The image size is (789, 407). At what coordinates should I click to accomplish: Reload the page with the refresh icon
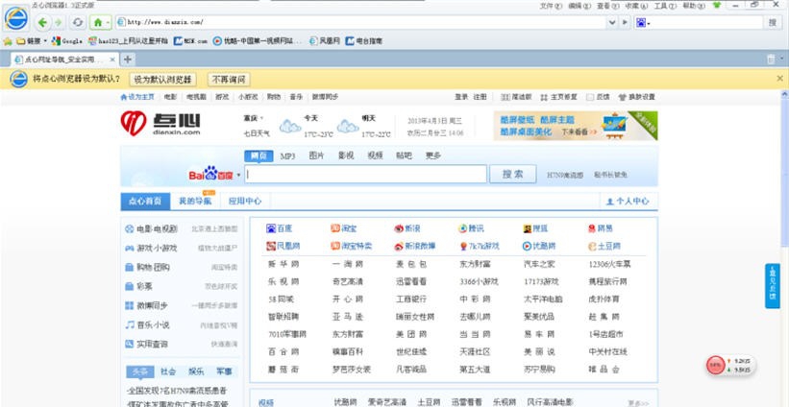(78, 22)
